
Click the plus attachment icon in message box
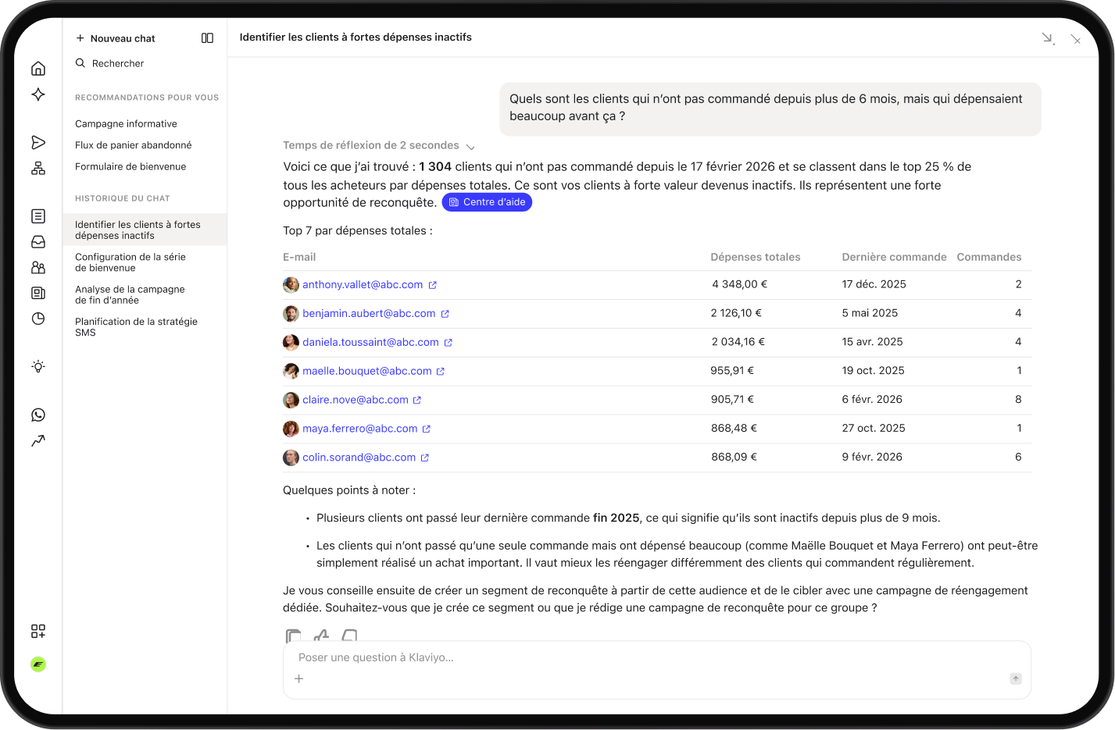298,678
